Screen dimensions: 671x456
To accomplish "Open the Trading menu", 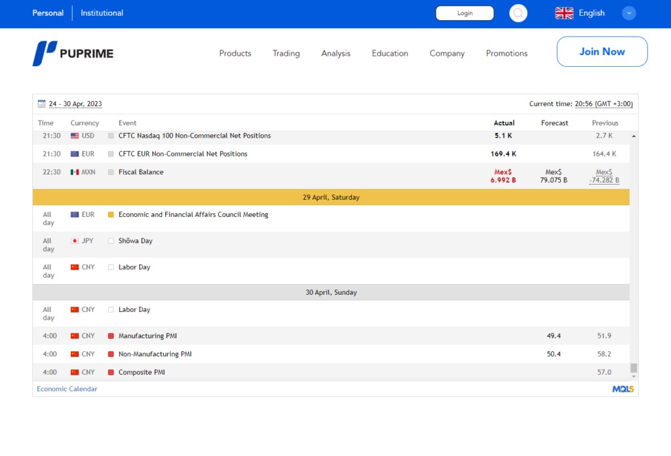I will coord(286,54).
